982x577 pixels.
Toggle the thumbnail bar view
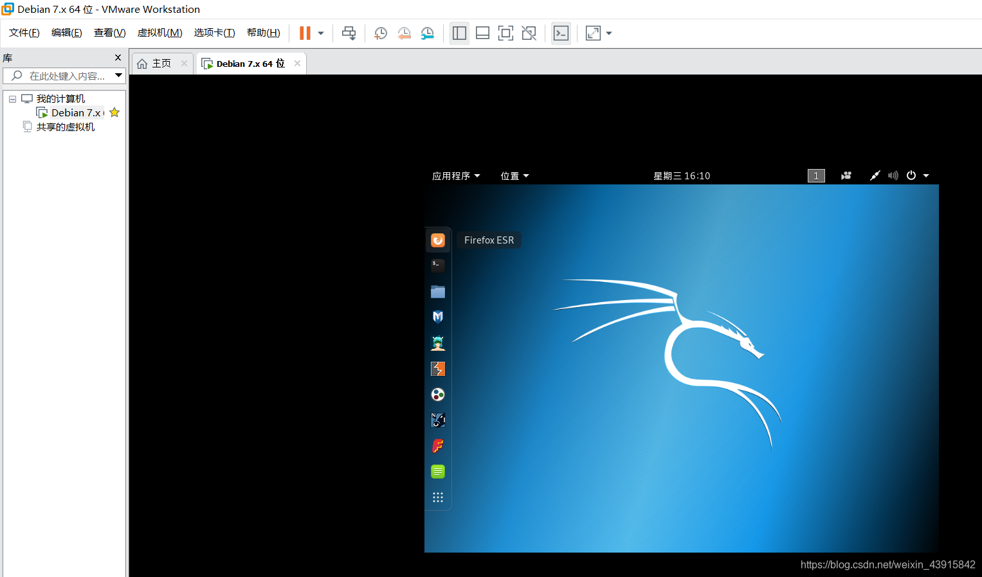[x=482, y=33]
